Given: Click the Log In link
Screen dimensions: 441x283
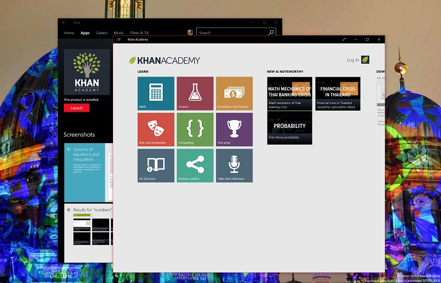Looking at the screenshot, I should 353,60.
